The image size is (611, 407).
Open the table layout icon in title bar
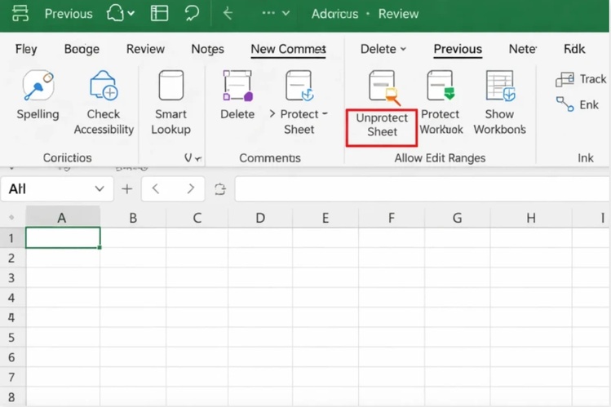[159, 13]
